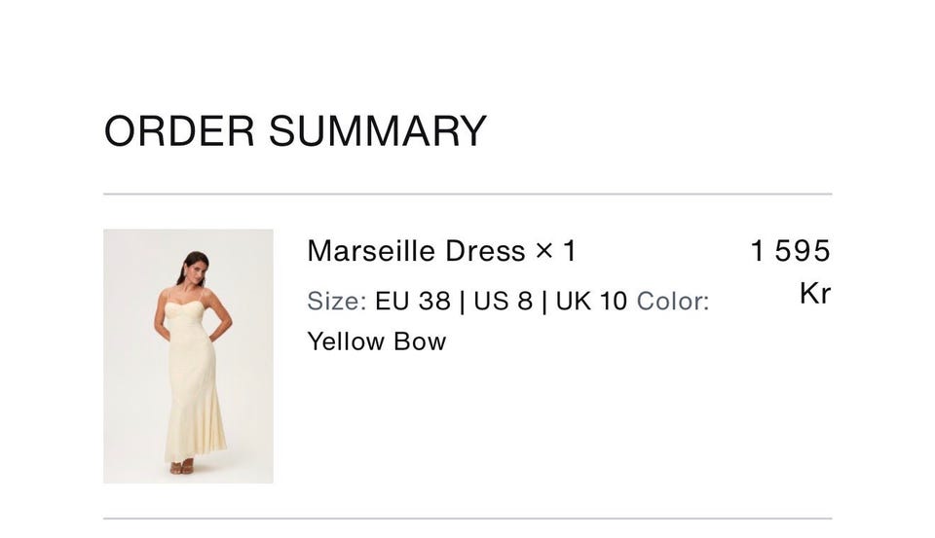Click the "Size:" label text
This screenshot has height=538, width=935.
(337, 301)
